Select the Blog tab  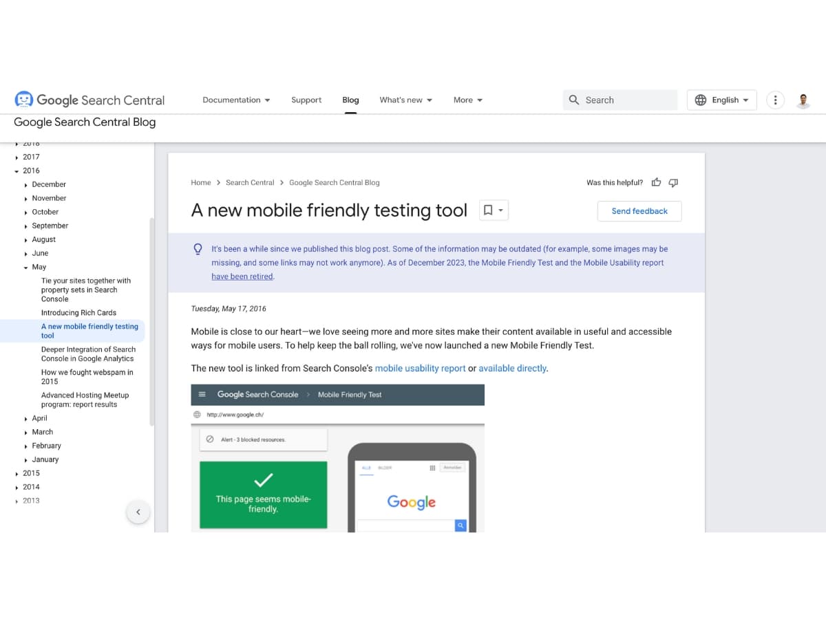[350, 100]
